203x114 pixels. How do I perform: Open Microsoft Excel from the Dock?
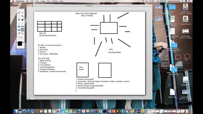click(121, 111)
